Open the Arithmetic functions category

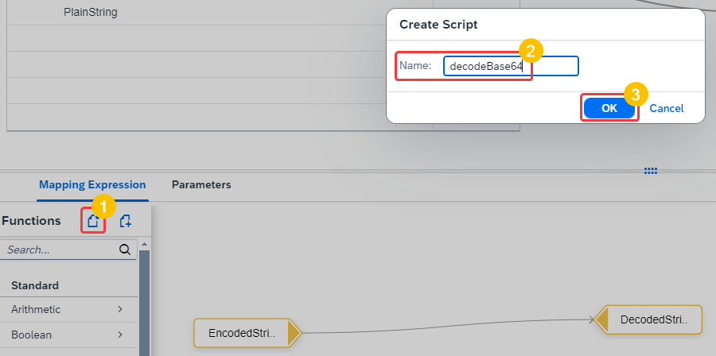(x=68, y=309)
